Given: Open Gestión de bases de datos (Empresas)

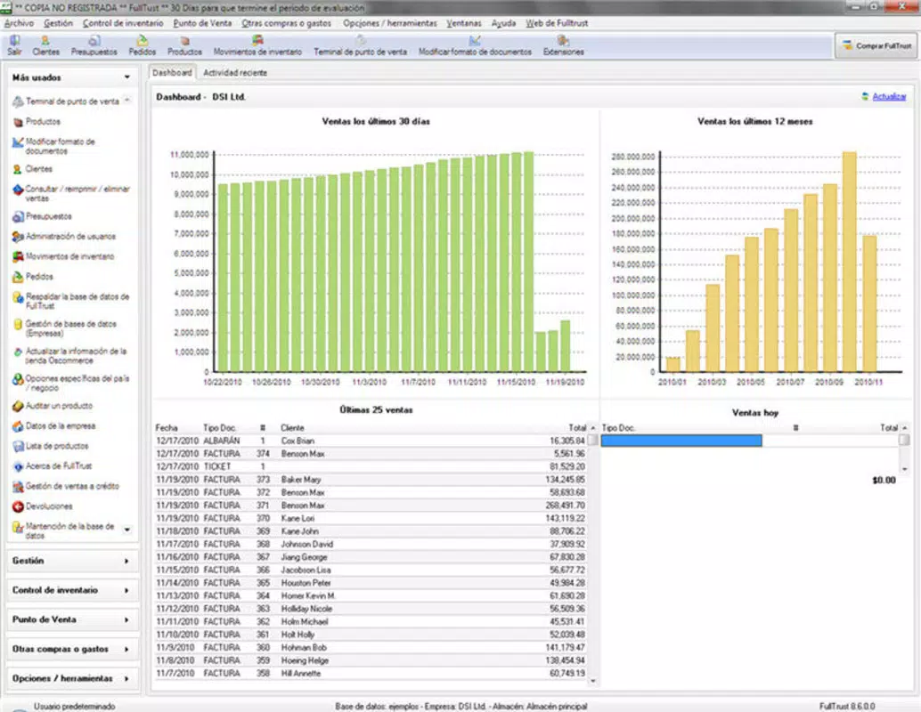Looking at the screenshot, I should coord(65,328).
